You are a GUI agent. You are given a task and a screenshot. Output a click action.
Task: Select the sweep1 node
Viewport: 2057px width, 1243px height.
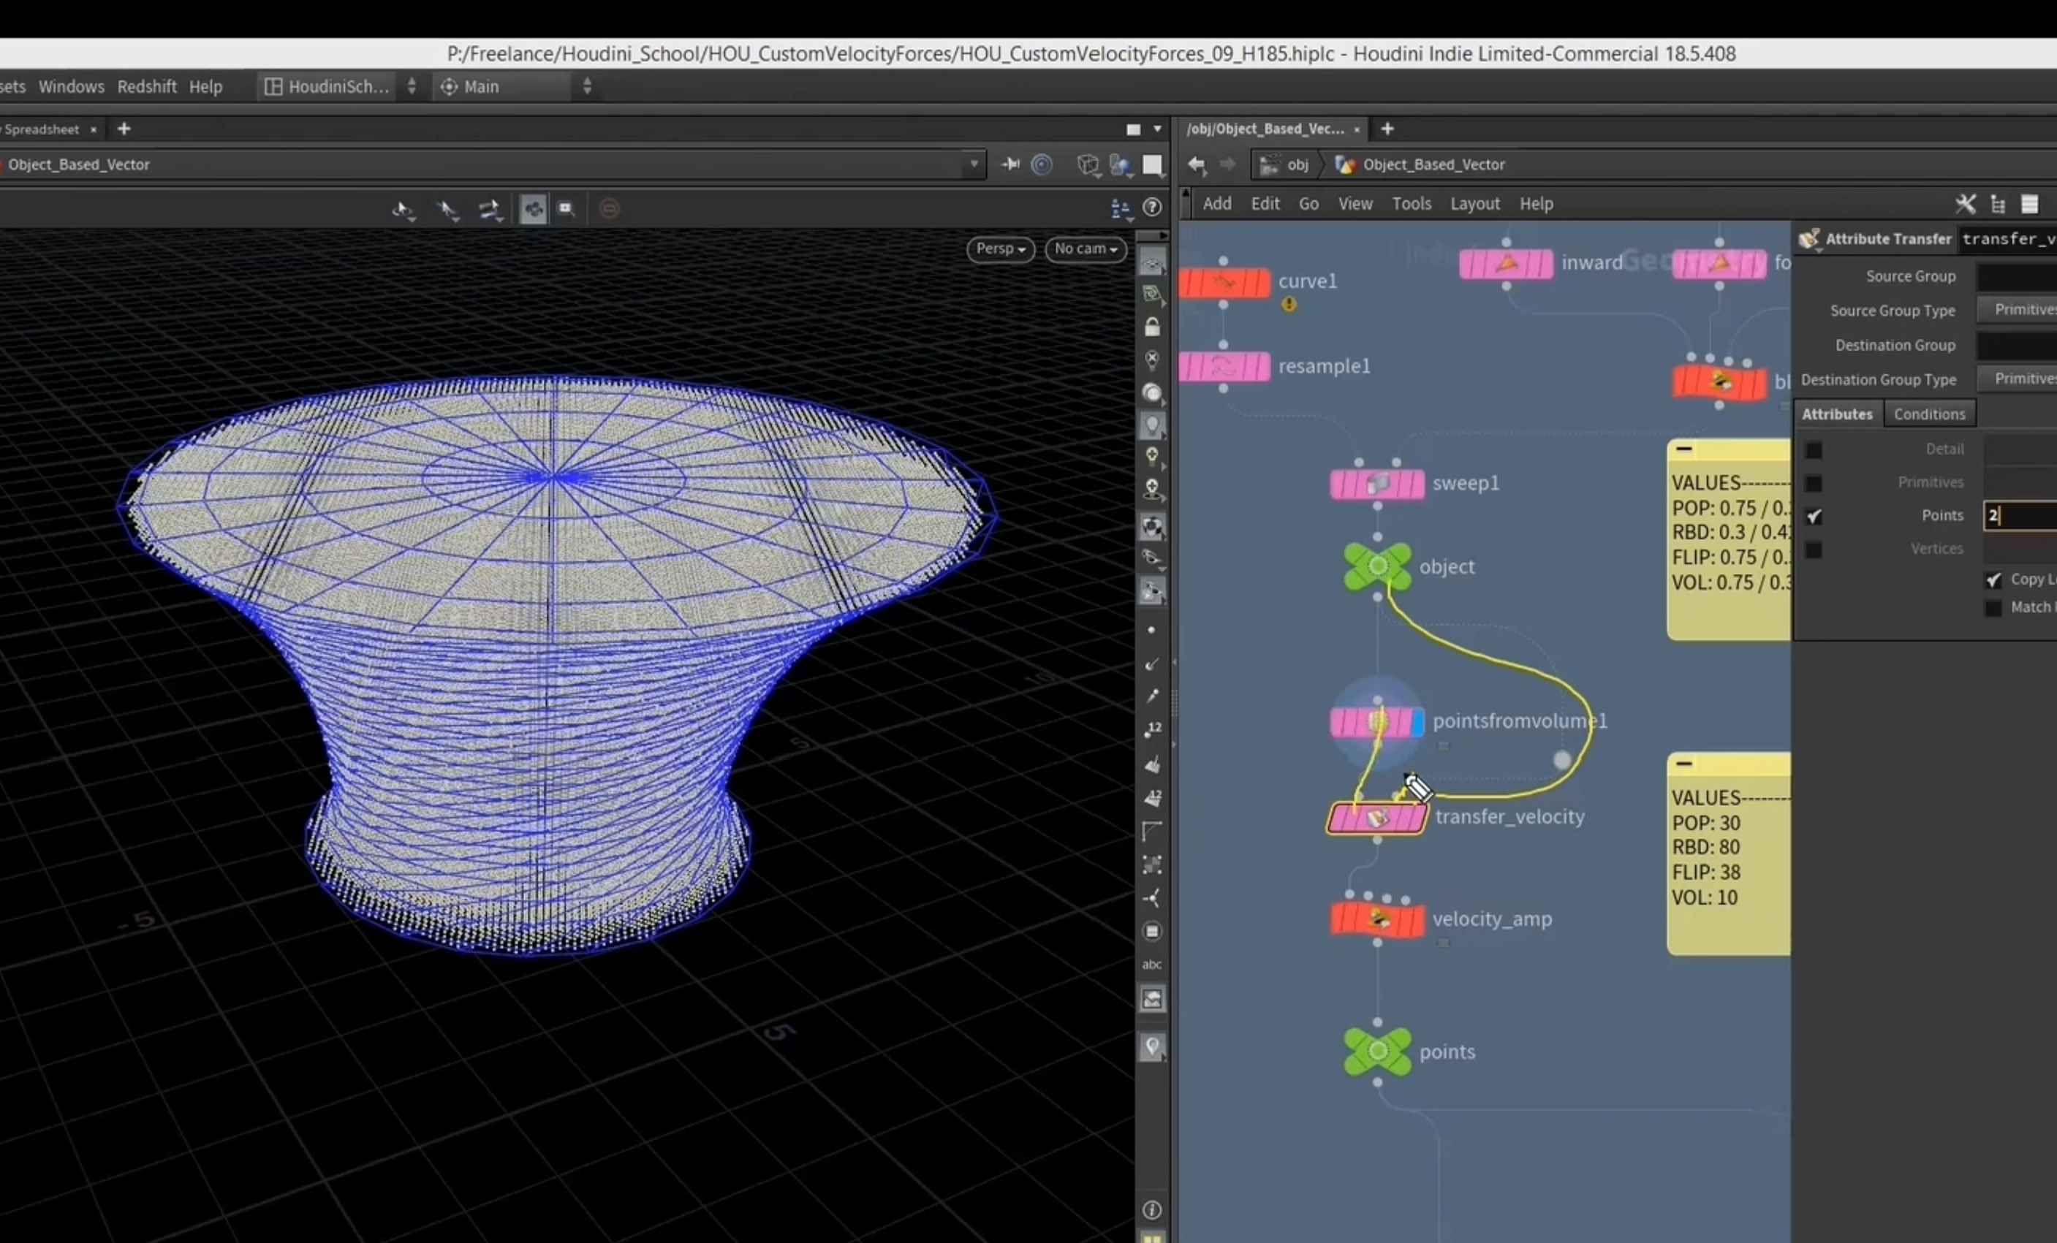tap(1377, 483)
